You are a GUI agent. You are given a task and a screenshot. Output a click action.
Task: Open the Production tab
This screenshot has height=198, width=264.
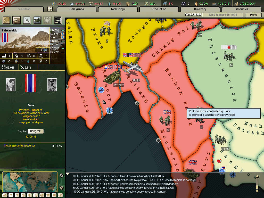[x=159, y=9]
